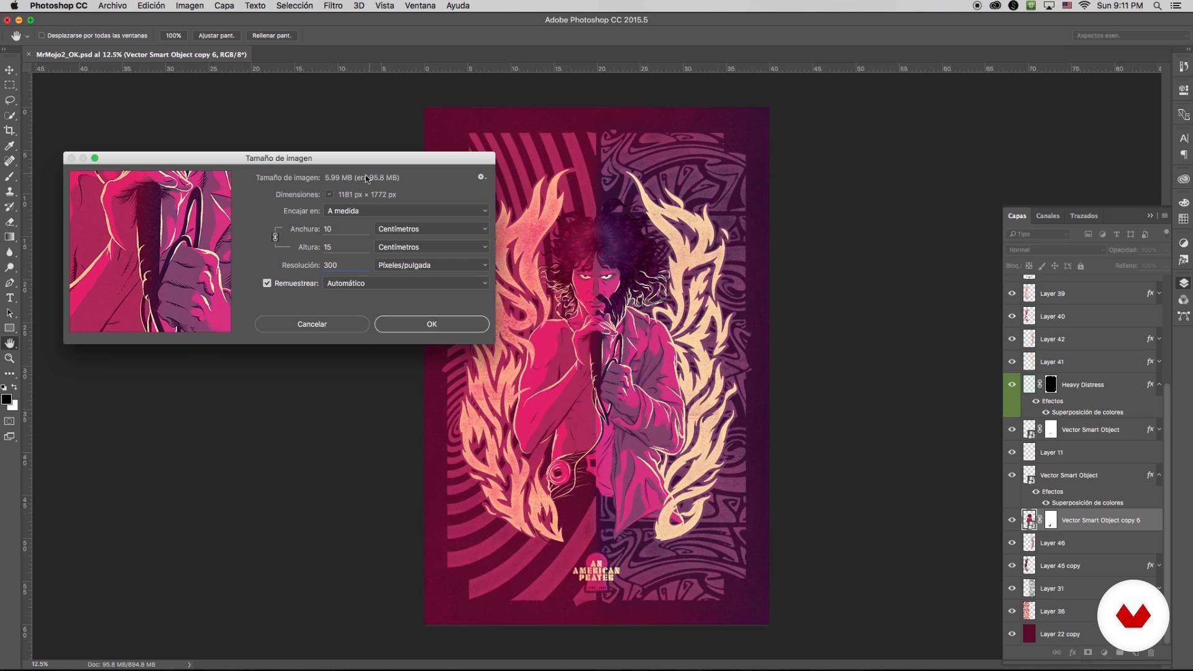
Task: Toggle visibility of Layer 46
Action: click(1012, 543)
